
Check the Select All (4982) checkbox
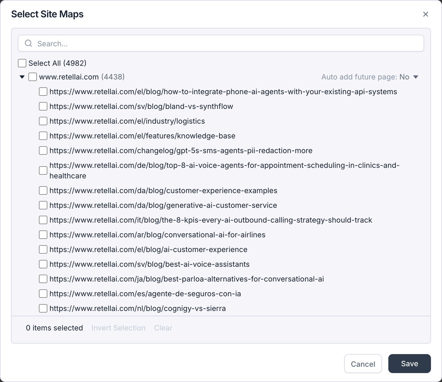22,63
